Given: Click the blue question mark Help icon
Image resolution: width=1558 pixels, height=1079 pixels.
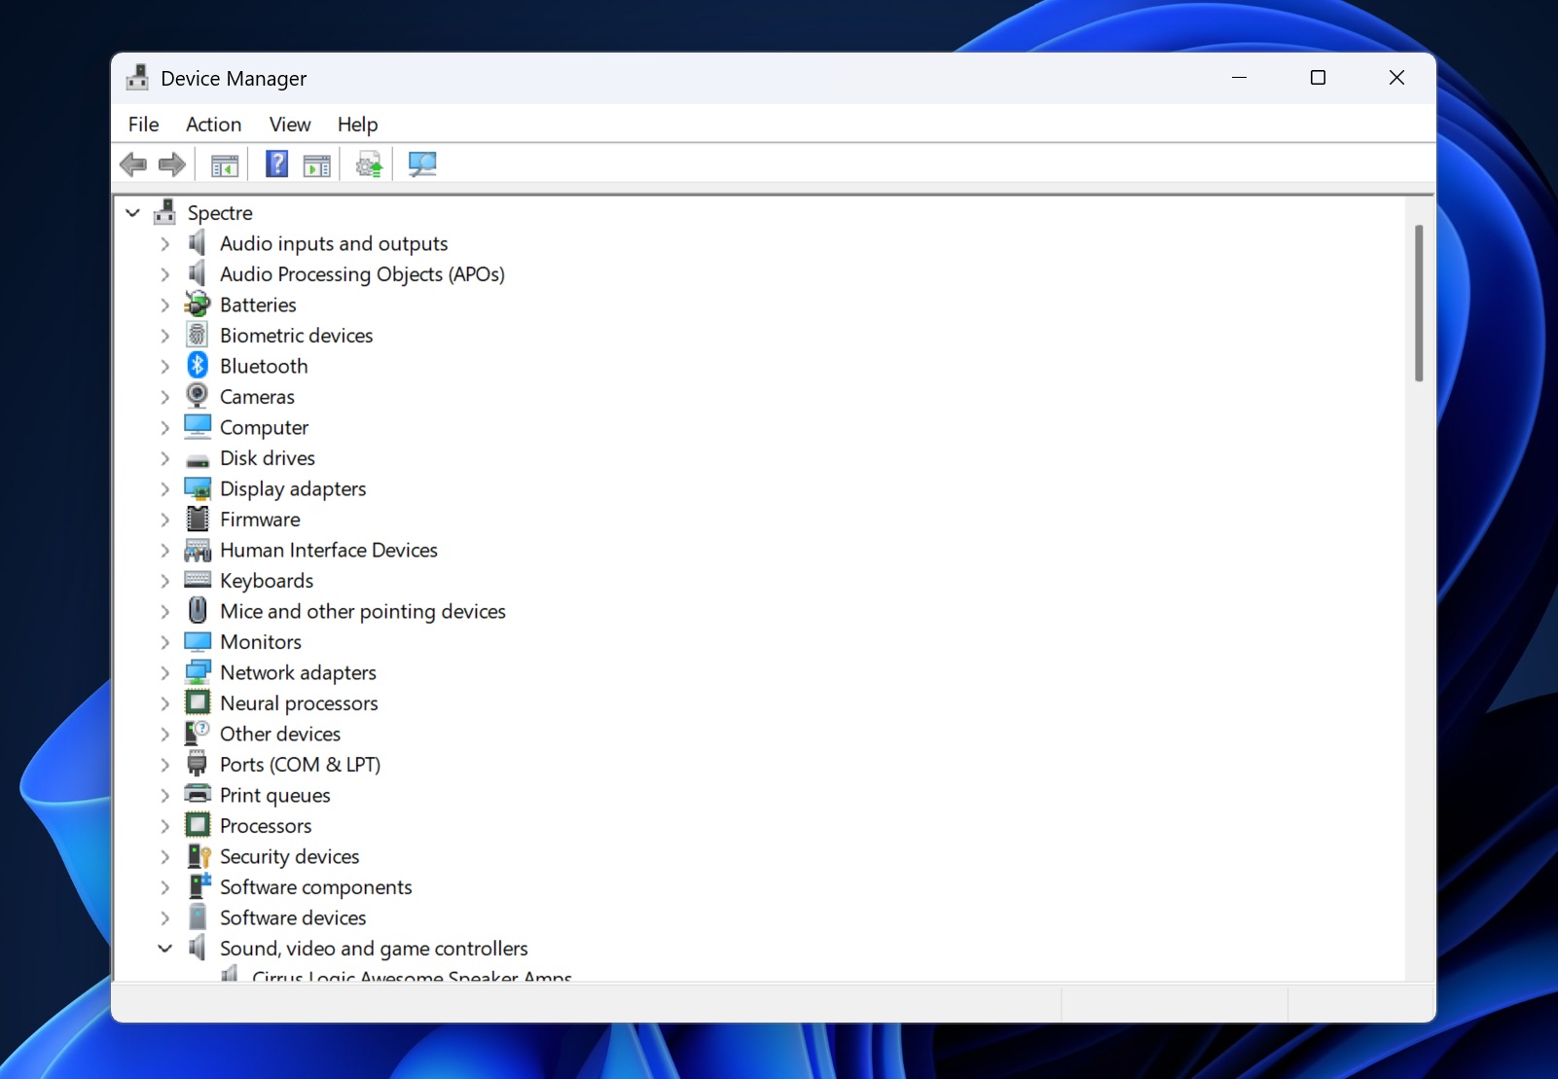Looking at the screenshot, I should click(276, 164).
